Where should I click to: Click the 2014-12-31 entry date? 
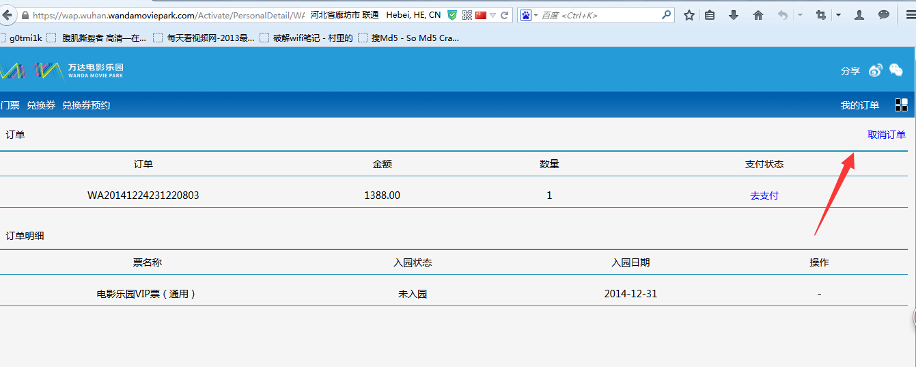630,294
